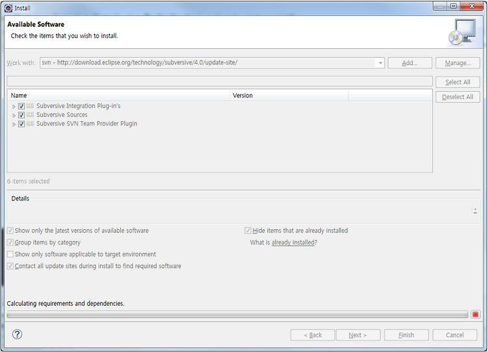Cancel the Install dialog

click(455, 335)
